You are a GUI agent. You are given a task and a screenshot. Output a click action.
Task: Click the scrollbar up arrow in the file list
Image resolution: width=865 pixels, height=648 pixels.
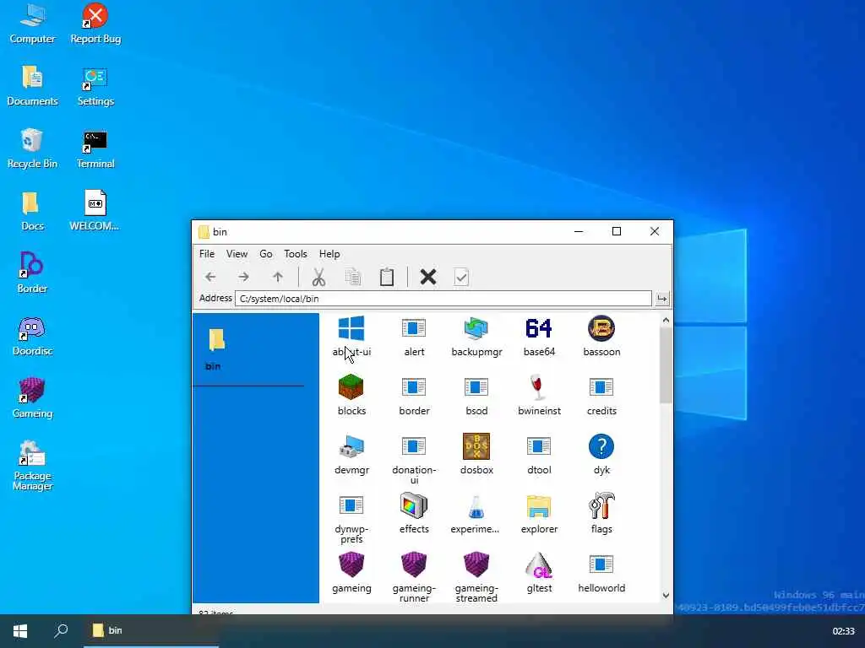pos(666,320)
